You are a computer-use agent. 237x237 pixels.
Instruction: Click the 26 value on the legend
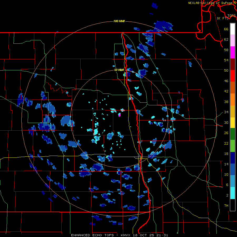click(226, 133)
